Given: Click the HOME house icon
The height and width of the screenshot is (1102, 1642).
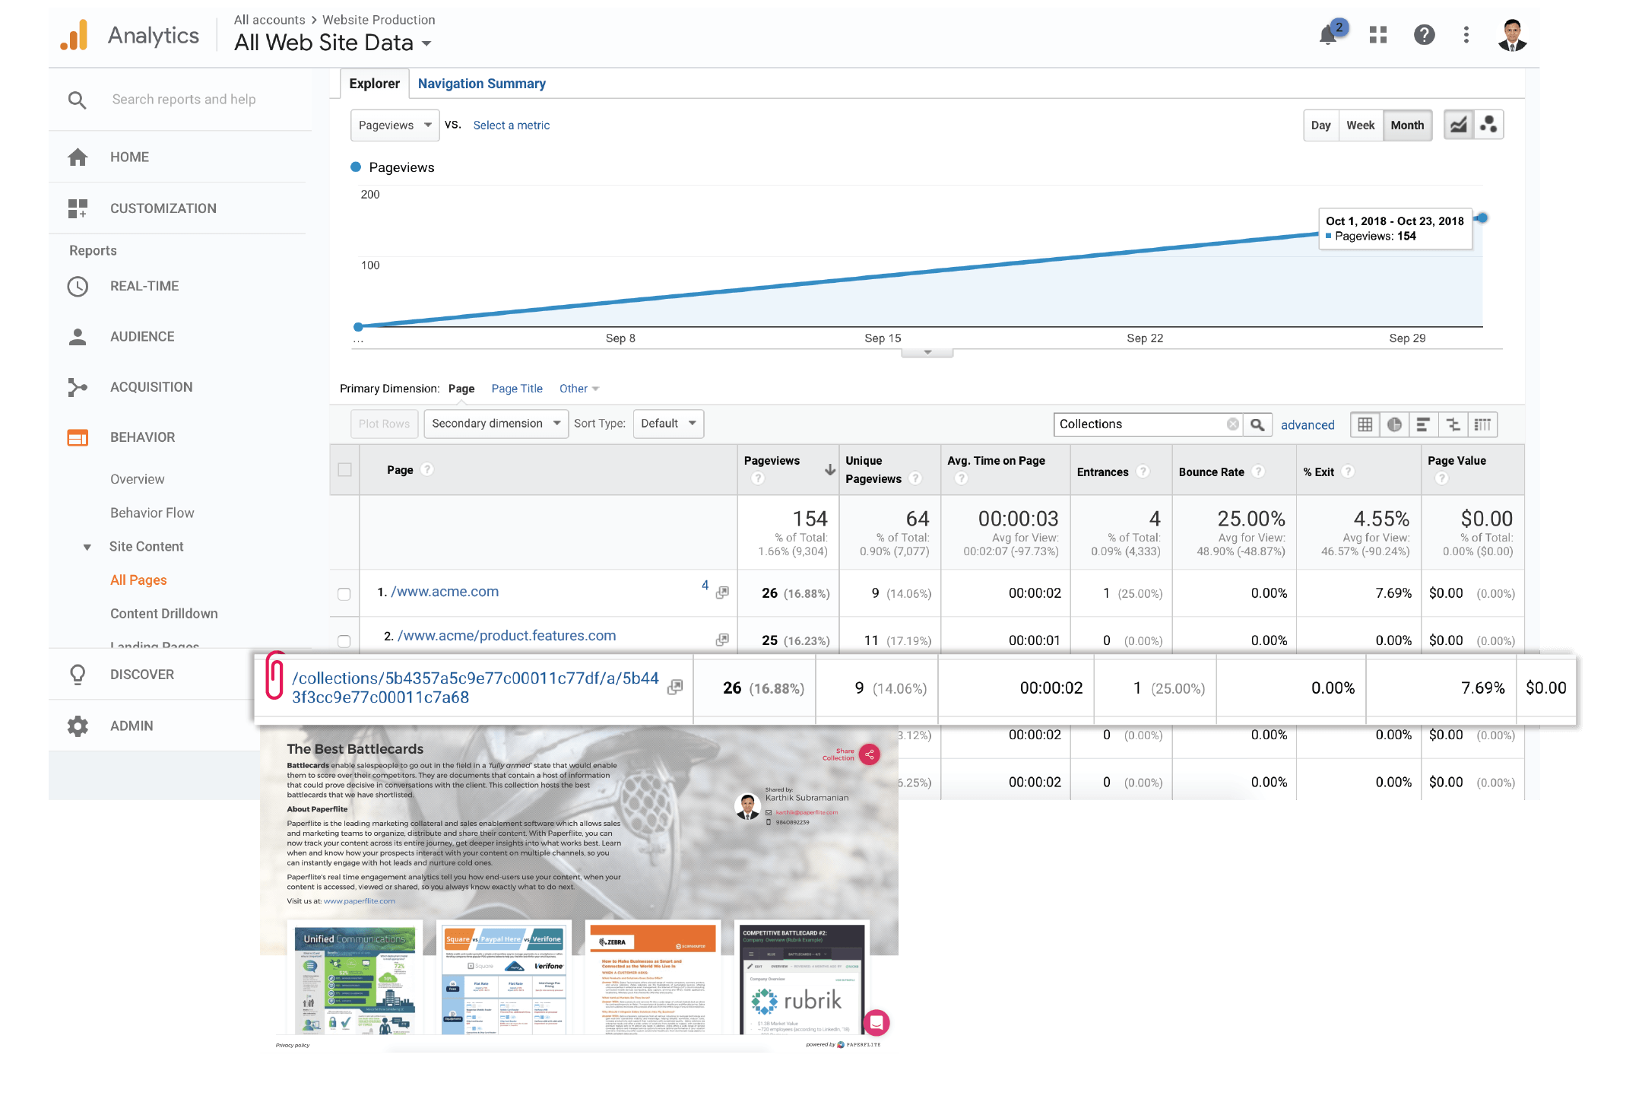Looking at the screenshot, I should pos(78,157).
